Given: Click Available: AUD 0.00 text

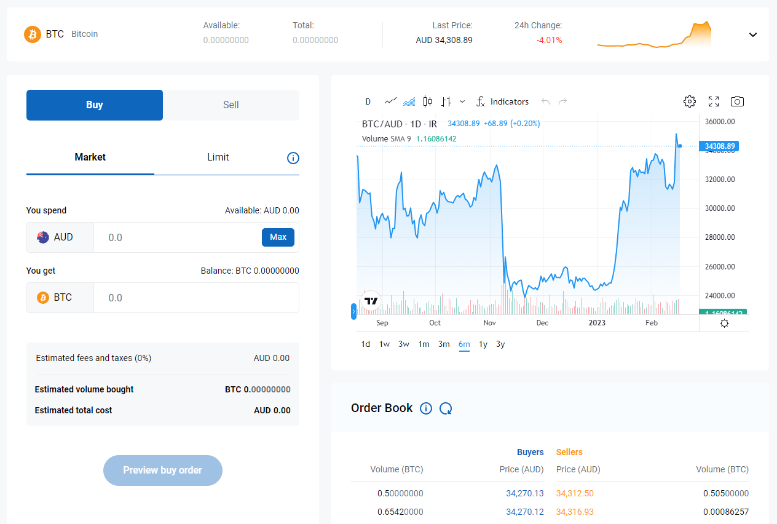Looking at the screenshot, I should (x=262, y=210).
